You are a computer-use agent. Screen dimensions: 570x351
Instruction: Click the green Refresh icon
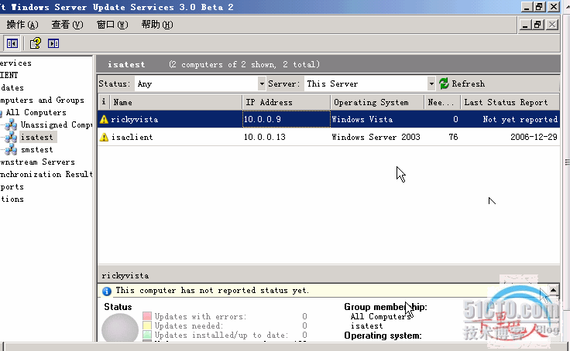(x=444, y=83)
